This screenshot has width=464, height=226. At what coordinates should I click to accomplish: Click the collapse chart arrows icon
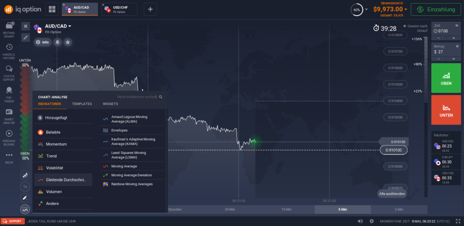[x=25, y=37]
